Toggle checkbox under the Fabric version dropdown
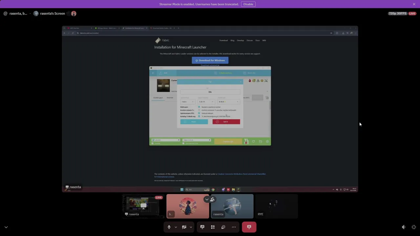The image size is (420, 236). 183,143
